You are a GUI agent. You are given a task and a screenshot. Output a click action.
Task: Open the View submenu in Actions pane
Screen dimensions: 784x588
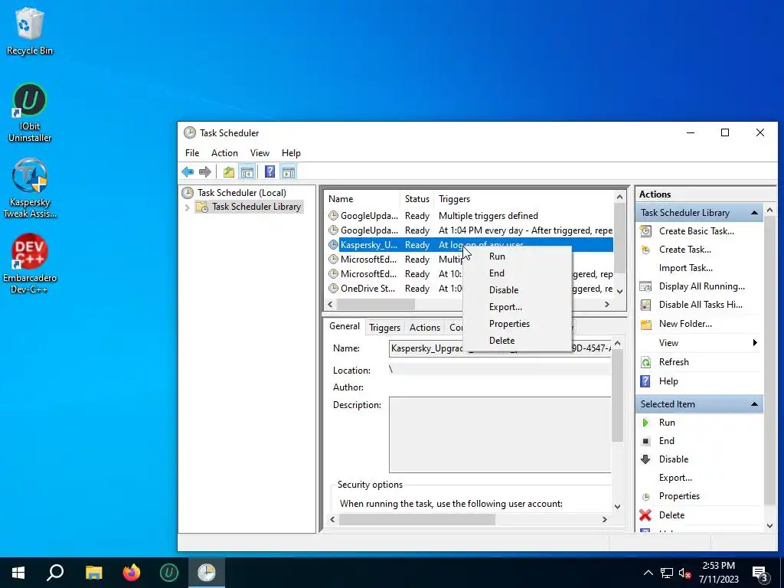click(700, 342)
